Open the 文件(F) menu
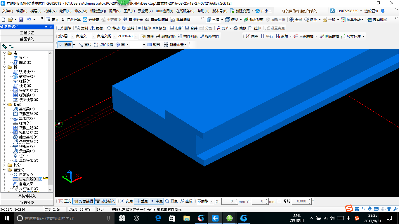The width and height of the screenshot is (399, 224). pos(8,11)
